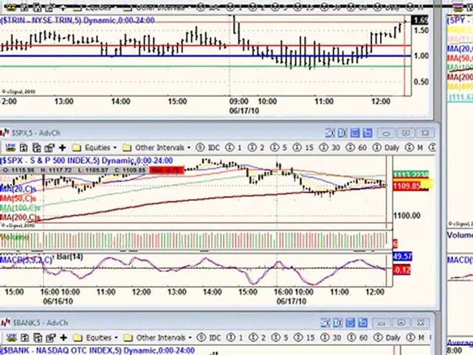Image resolution: width=473 pixels, height=355 pixels.
Task: Switch $SPX chart to Daily interval
Action: pos(386,147)
